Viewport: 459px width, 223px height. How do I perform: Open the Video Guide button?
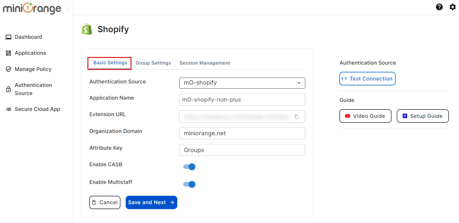[365, 116]
